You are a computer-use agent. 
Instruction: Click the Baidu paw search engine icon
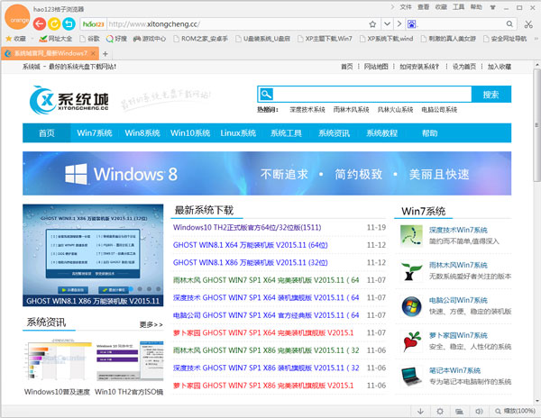(x=412, y=24)
